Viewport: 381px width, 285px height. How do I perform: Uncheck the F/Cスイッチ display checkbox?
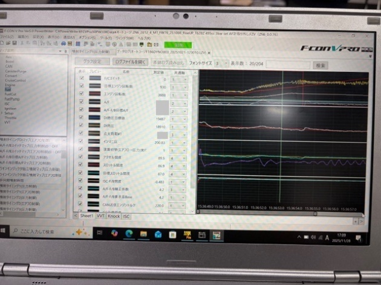click(82, 79)
